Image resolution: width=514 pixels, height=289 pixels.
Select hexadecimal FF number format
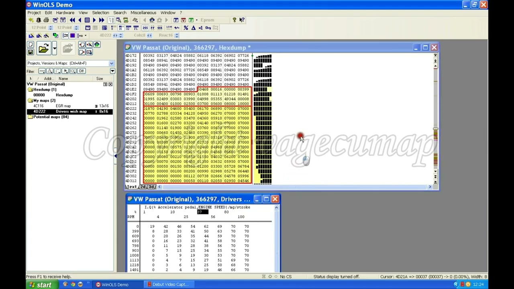[152, 28]
